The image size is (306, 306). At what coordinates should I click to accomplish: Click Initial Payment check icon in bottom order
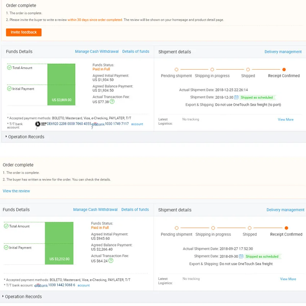click(6, 247)
